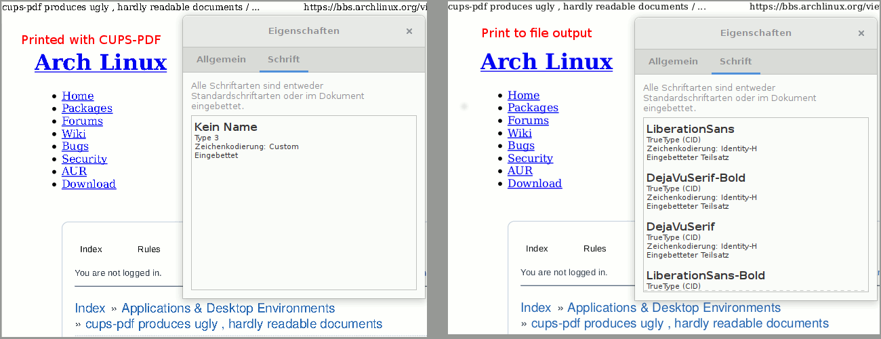
Task: Click cups-pdf thread title link in left document
Action: tap(234, 324)
